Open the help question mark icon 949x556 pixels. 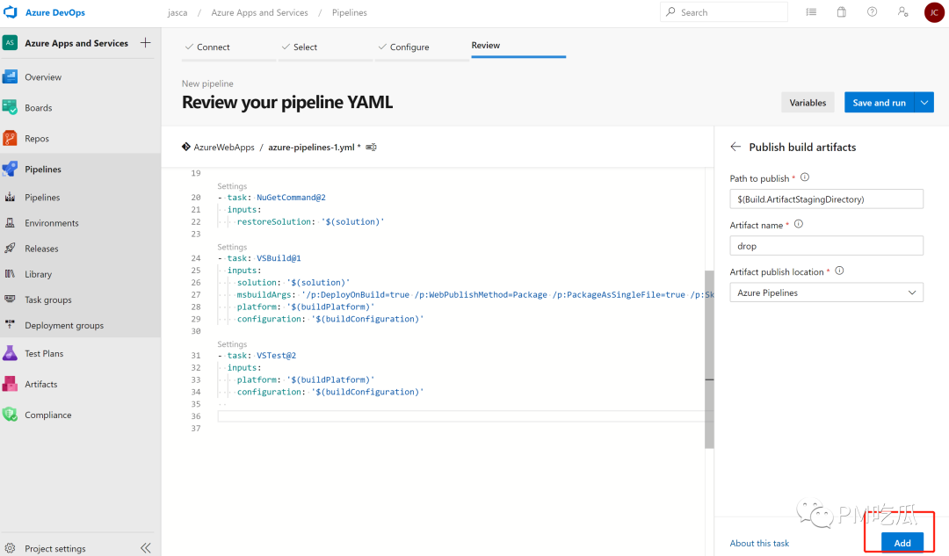coord(873,12)
